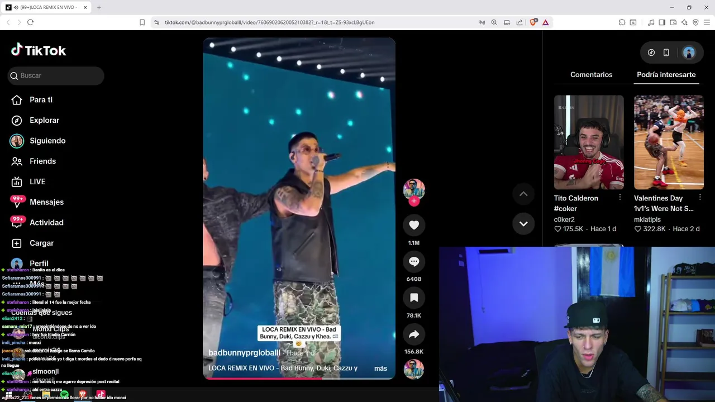Go back in the browser
Viewport: 715px width, 402px height.
[8, 22]
